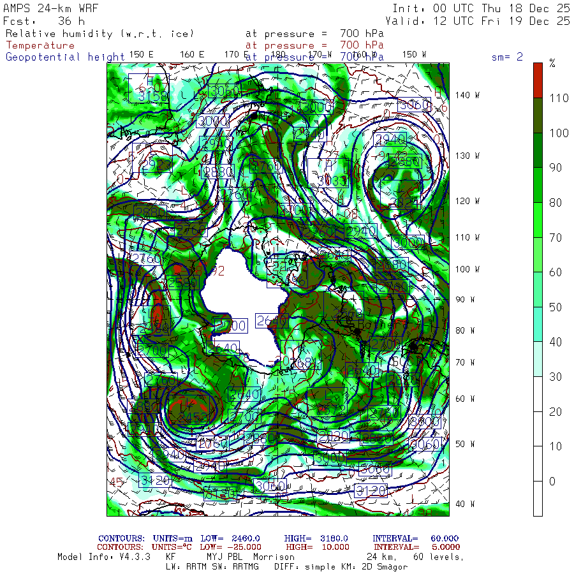Click the 90 W longitude label
Screen dimensions: 574x574
465,300
